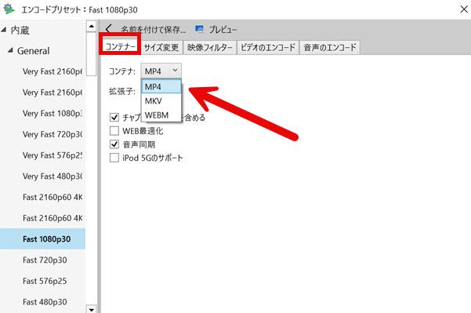This screenshot has width=471, height=313.
Task: Collapse the 内蔵 preset tree node
Action: [x=4, y=30]
